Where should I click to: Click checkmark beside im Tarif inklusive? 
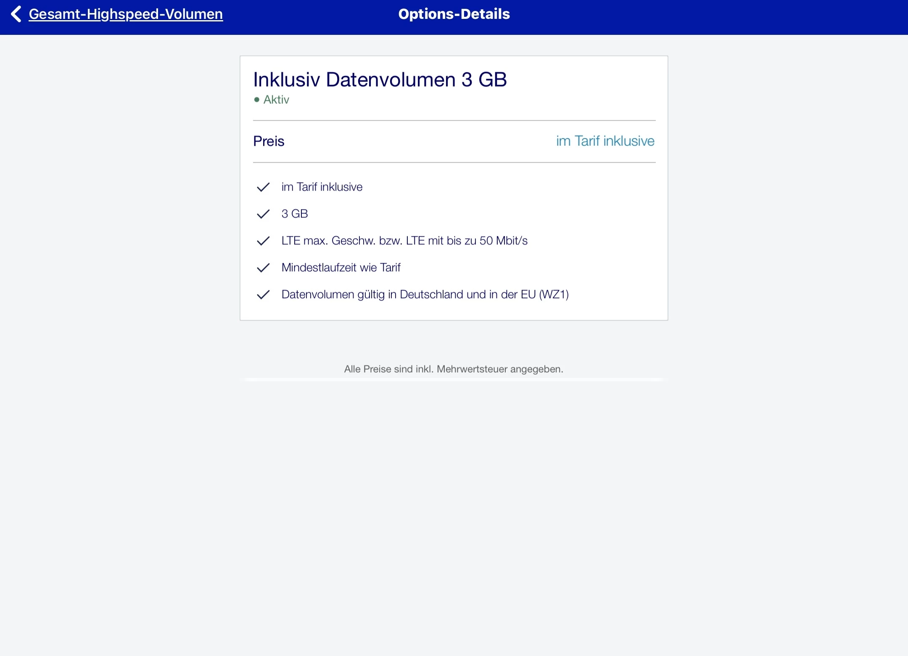263,187
